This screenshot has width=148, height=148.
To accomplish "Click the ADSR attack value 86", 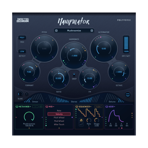I will [111, 126].
